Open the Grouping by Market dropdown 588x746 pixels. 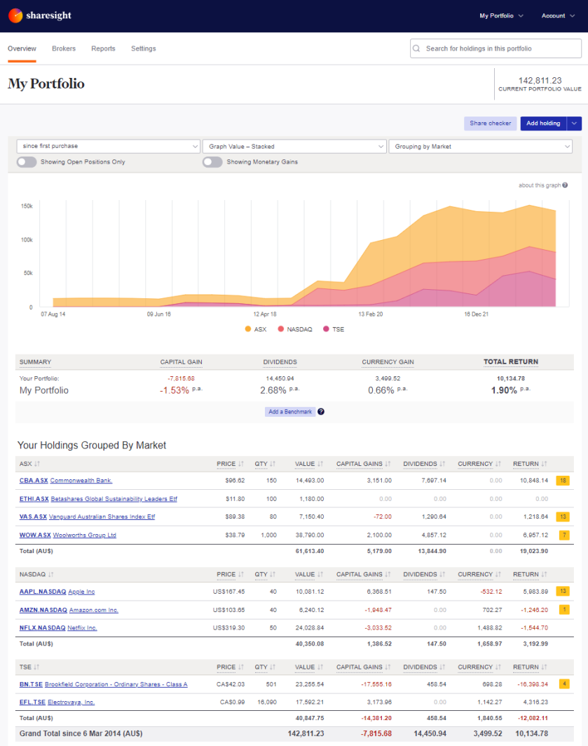[480, 147]
